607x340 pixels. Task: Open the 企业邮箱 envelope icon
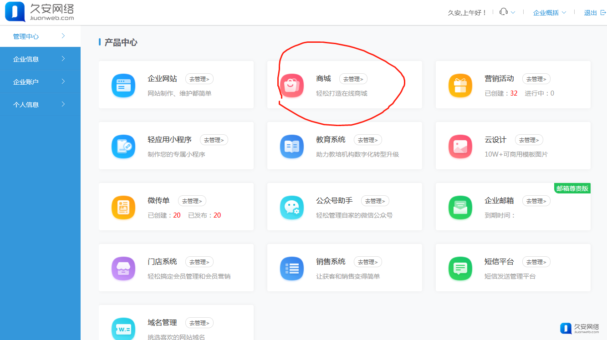[x=460, y=207]
